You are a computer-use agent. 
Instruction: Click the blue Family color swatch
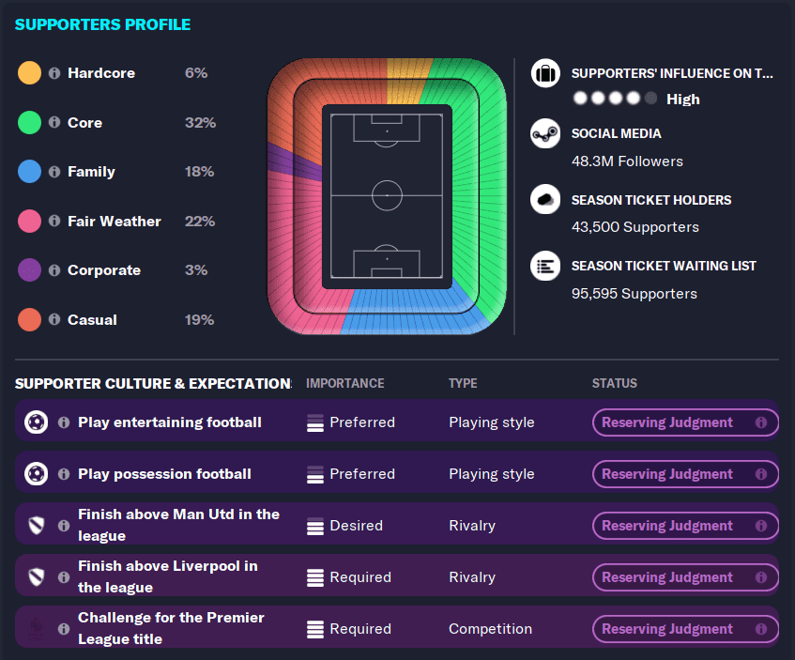[x=30, y=172]
